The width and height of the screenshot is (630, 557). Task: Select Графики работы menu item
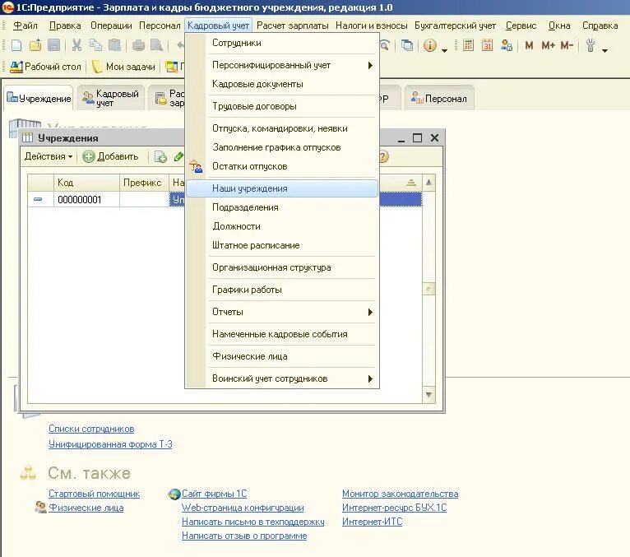click(x=282, y=290)
